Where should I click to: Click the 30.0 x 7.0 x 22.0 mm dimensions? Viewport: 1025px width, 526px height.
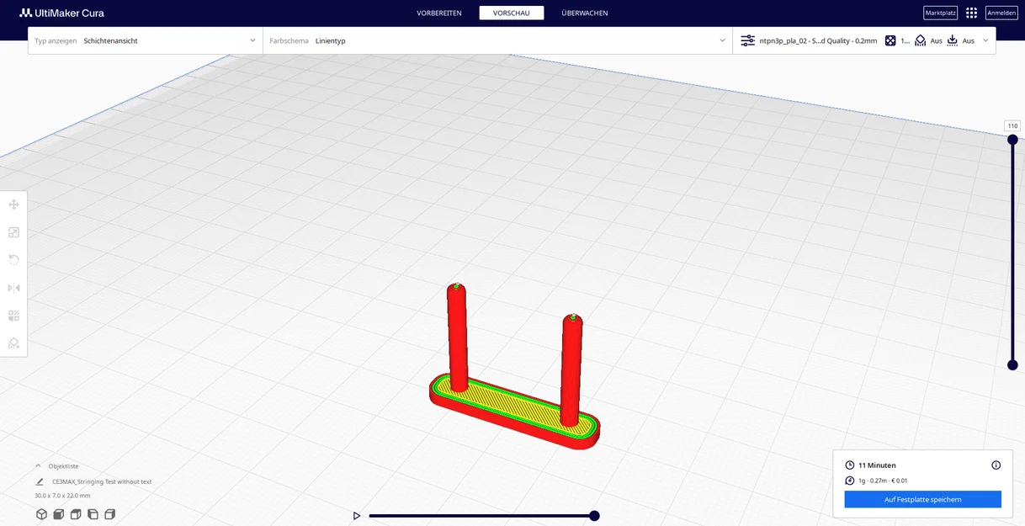(x=62, y=496)
